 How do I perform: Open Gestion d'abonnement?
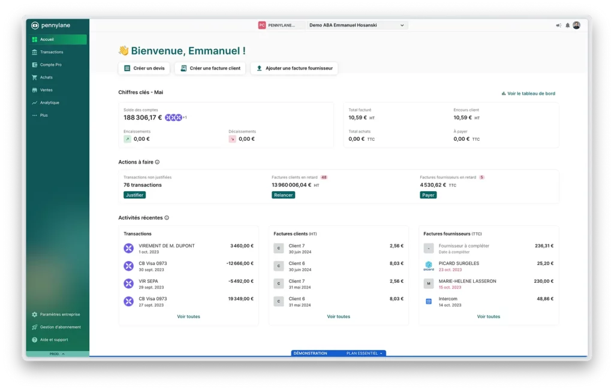(x=58, y=327)
